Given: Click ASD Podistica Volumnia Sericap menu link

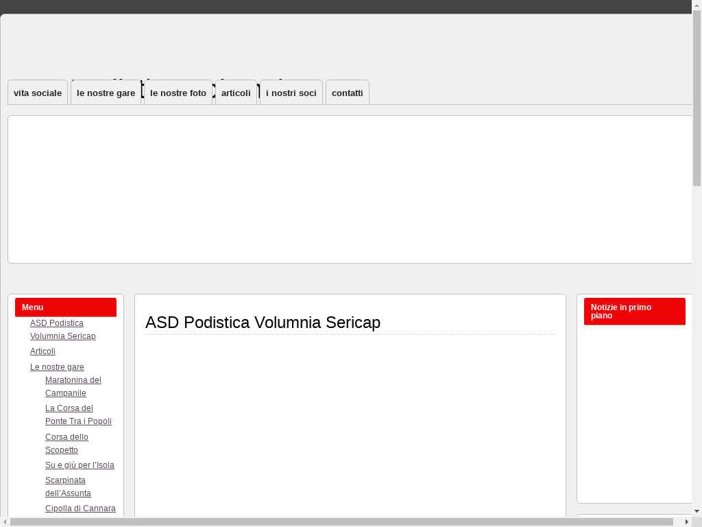Looking at the screenshot, I should (x=62, y=329).
